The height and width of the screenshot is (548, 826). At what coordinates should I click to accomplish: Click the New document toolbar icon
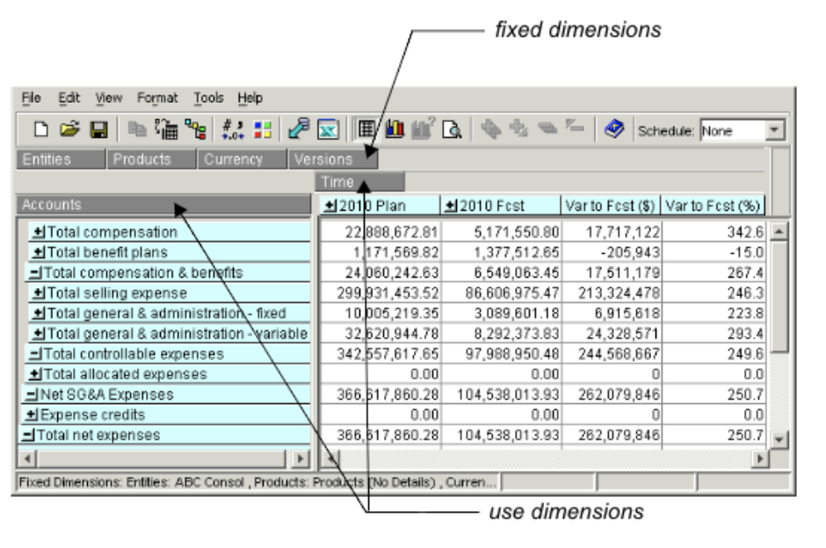40,131
